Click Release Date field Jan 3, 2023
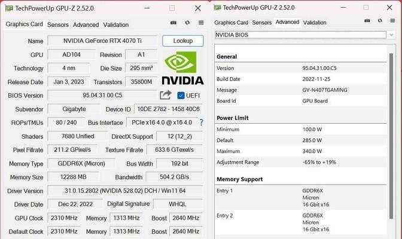Viewport: 402px width, 239px height. [69, 82]
